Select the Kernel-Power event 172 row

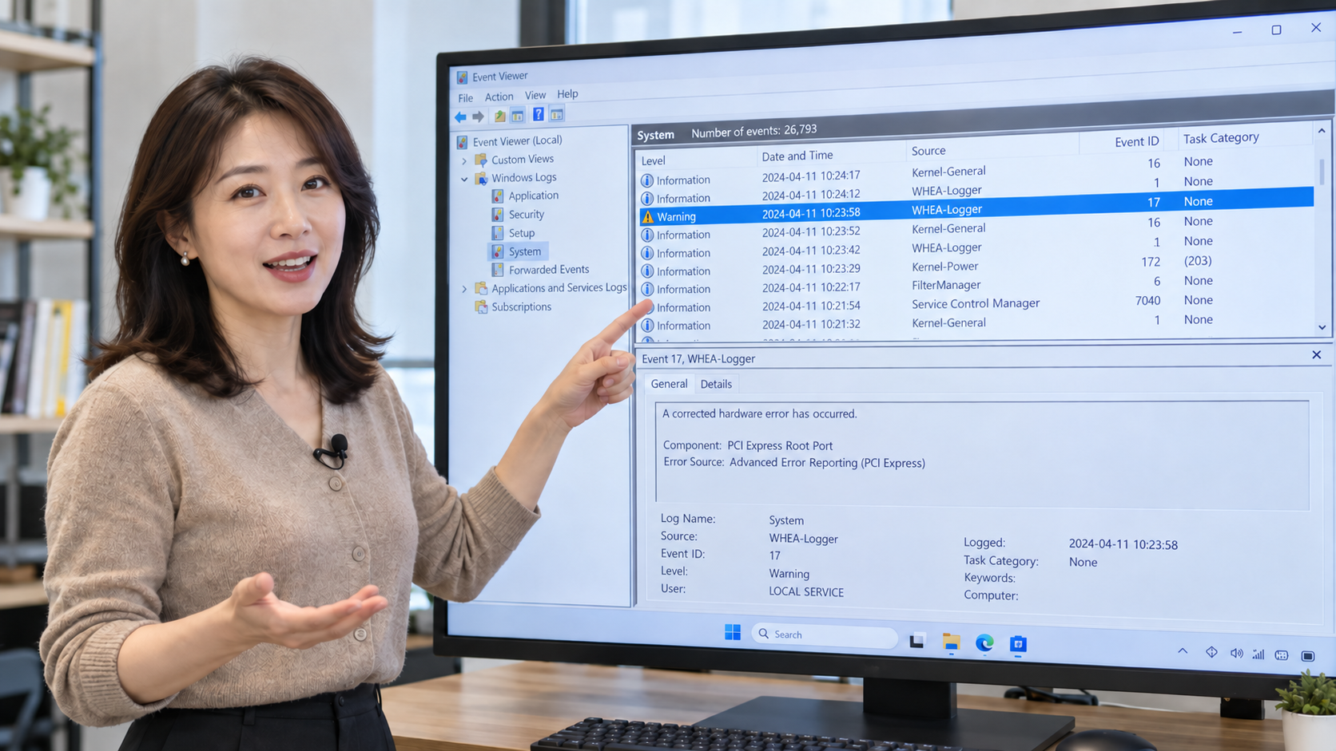click(x=976, y=265)
